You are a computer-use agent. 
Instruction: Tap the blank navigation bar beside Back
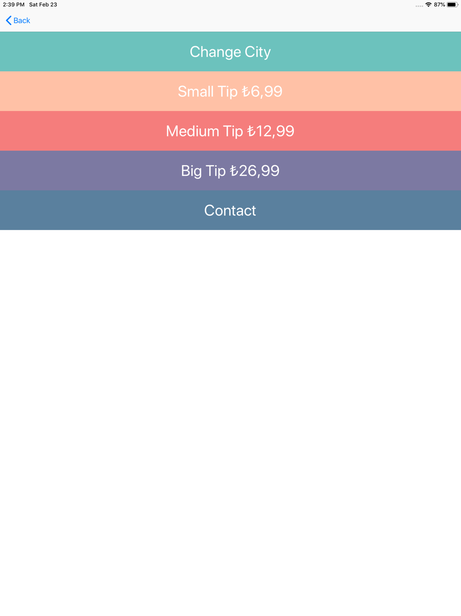click(244, 20)
